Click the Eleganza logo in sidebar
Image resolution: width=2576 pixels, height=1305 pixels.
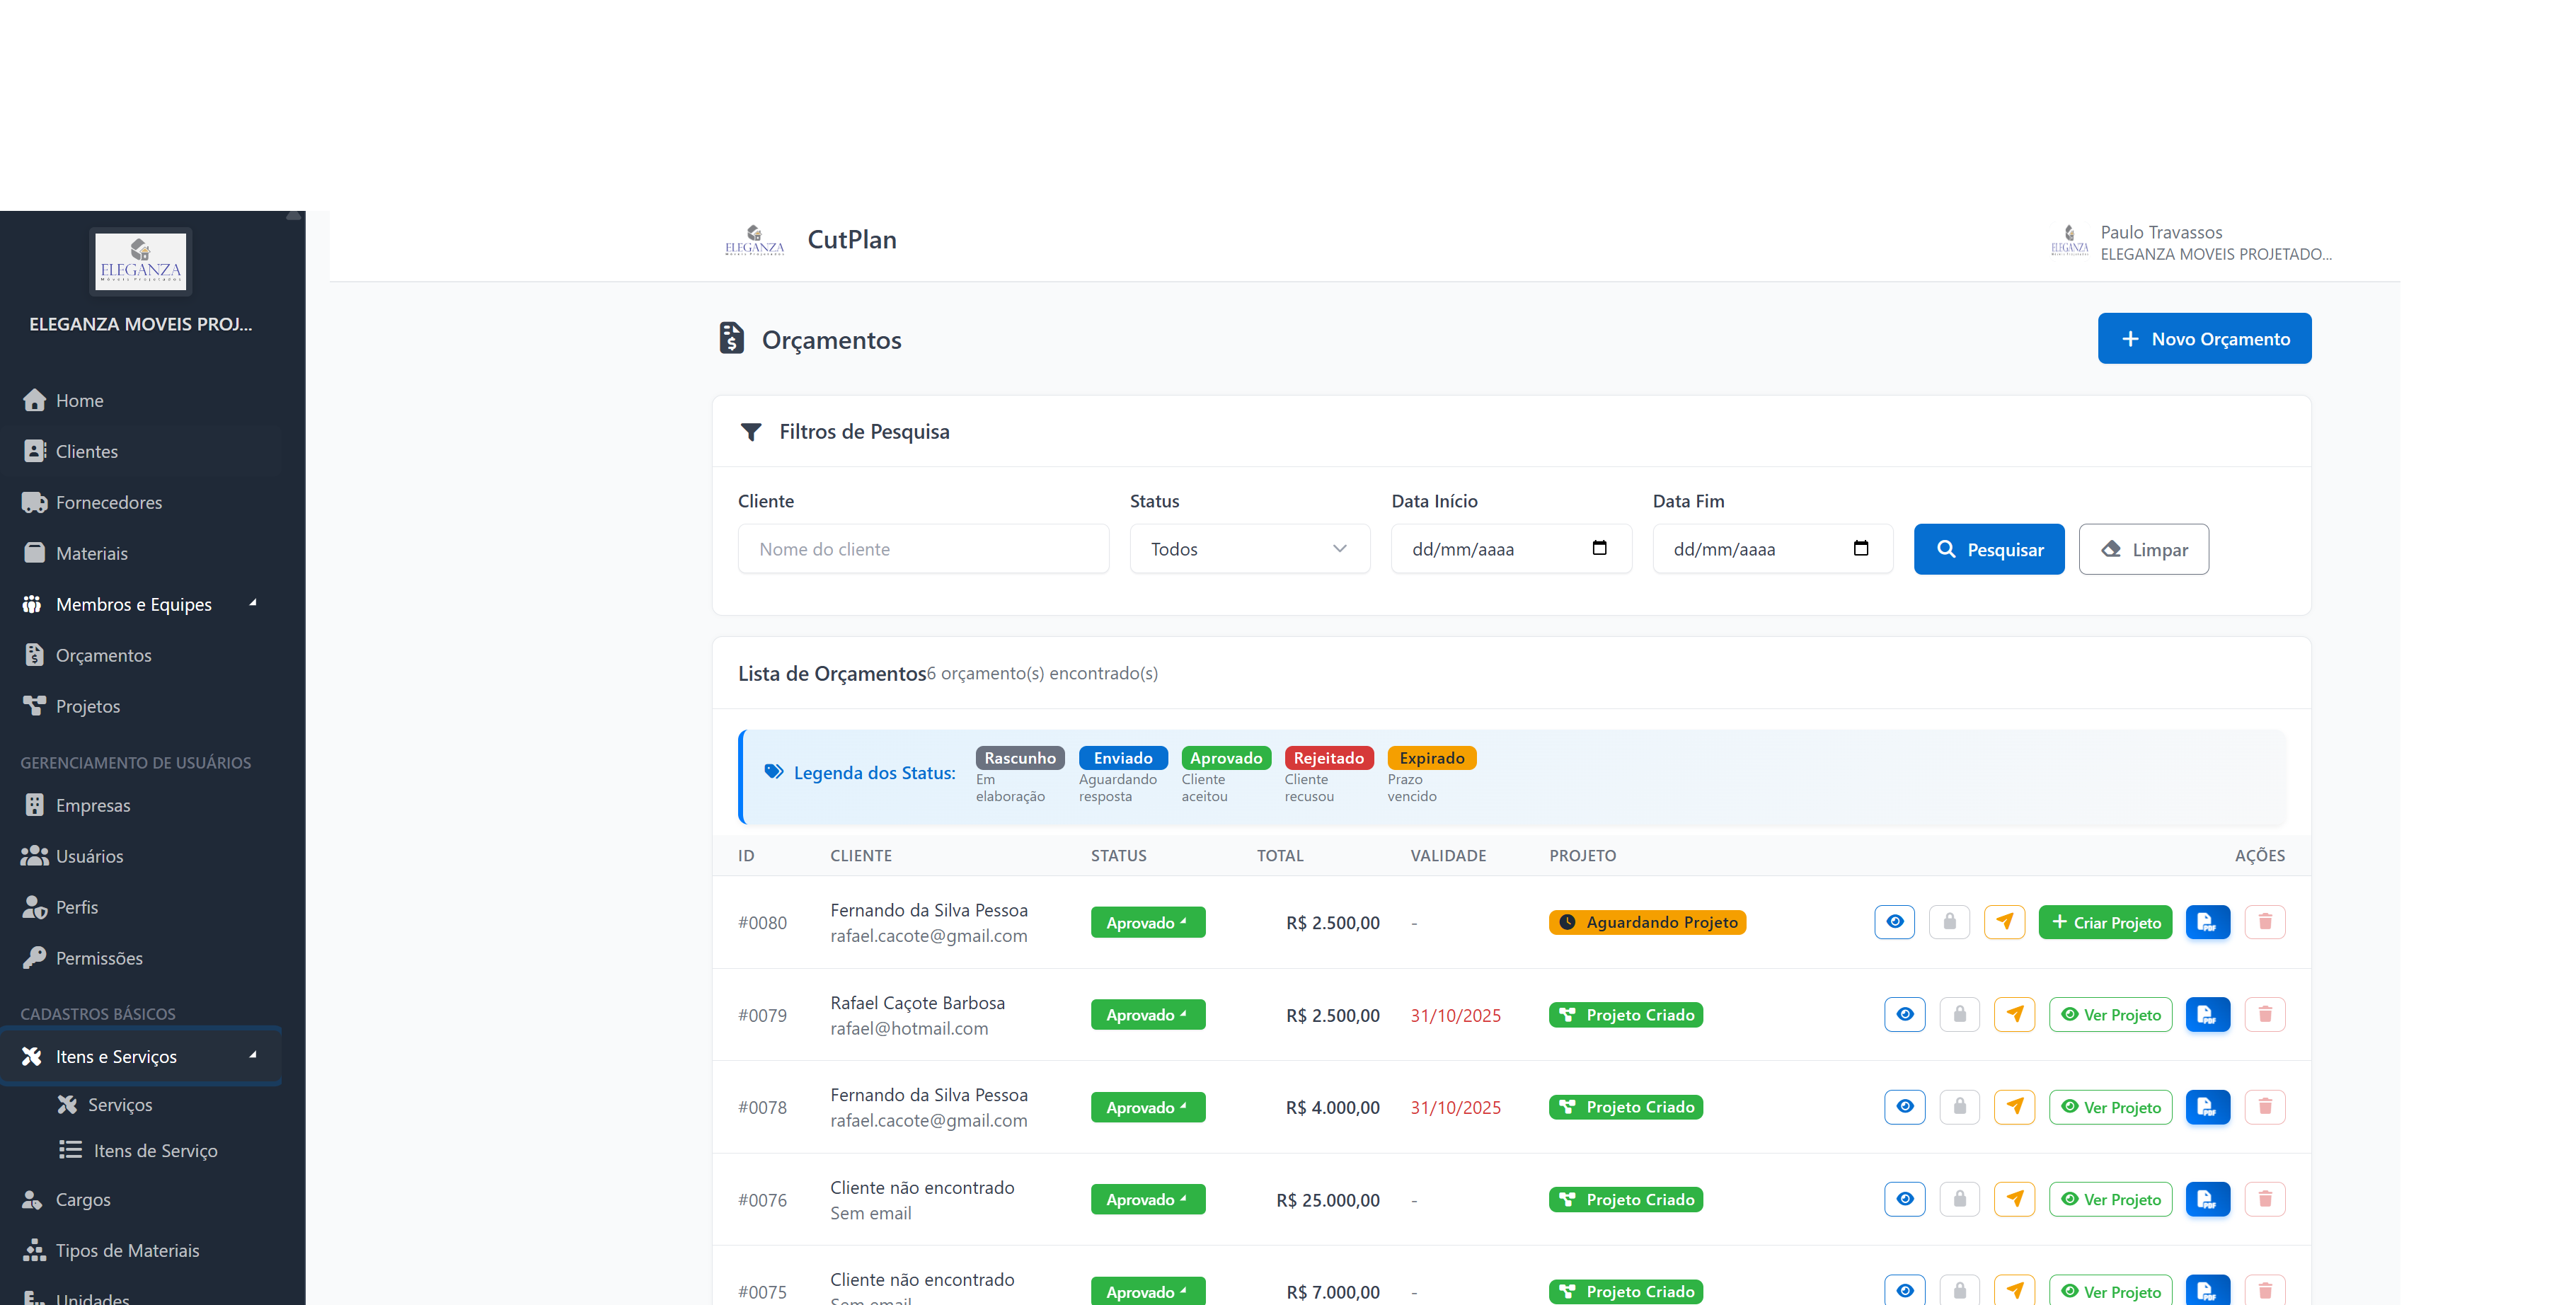pyautogui.click(x=141, y=261)
